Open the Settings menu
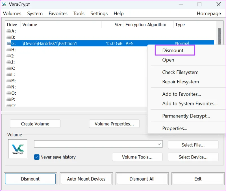This screenshot has height=191, width=226. (x=99, y=14)
